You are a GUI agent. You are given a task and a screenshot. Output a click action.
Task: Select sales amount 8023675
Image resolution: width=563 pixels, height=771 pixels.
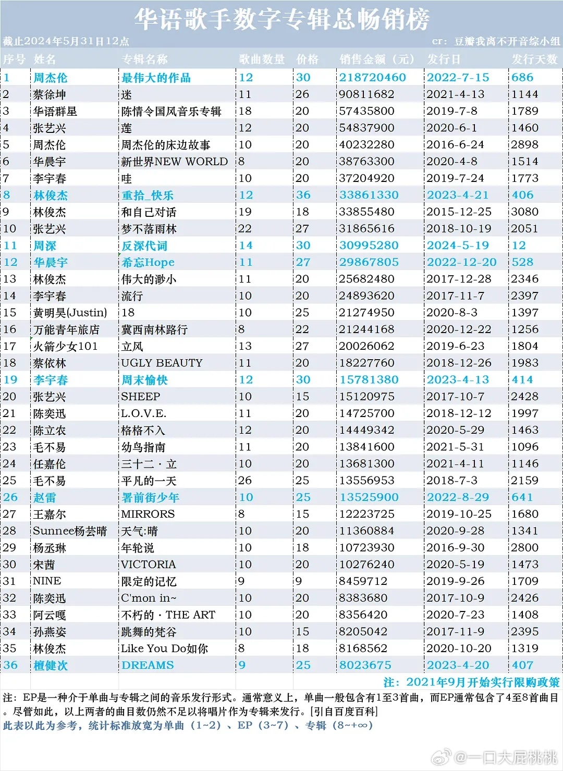[x=365, y=665]
